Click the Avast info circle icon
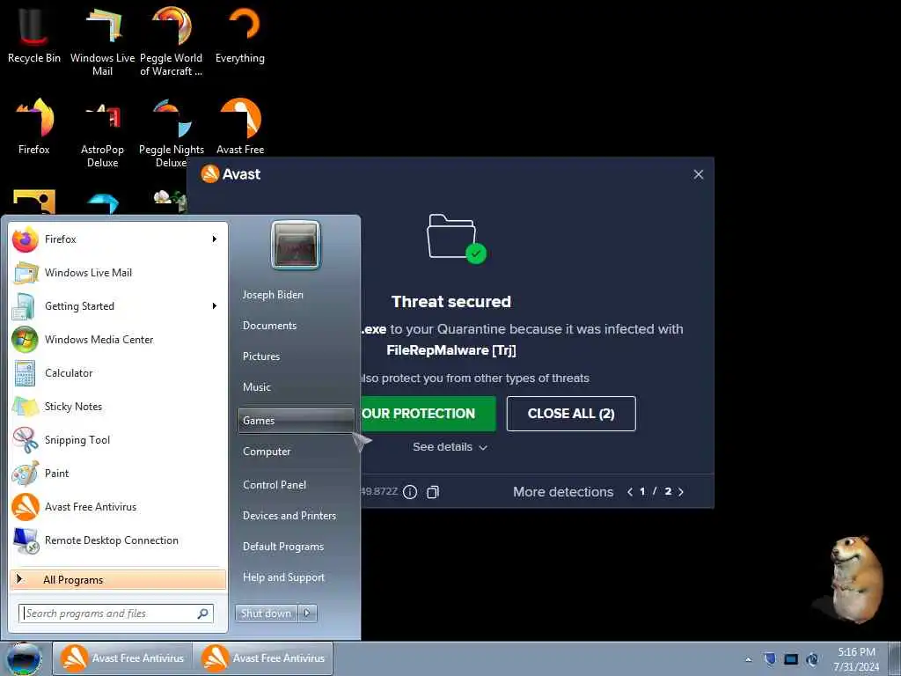The height and width of the screenshot is (676, 901). [410, 492]
